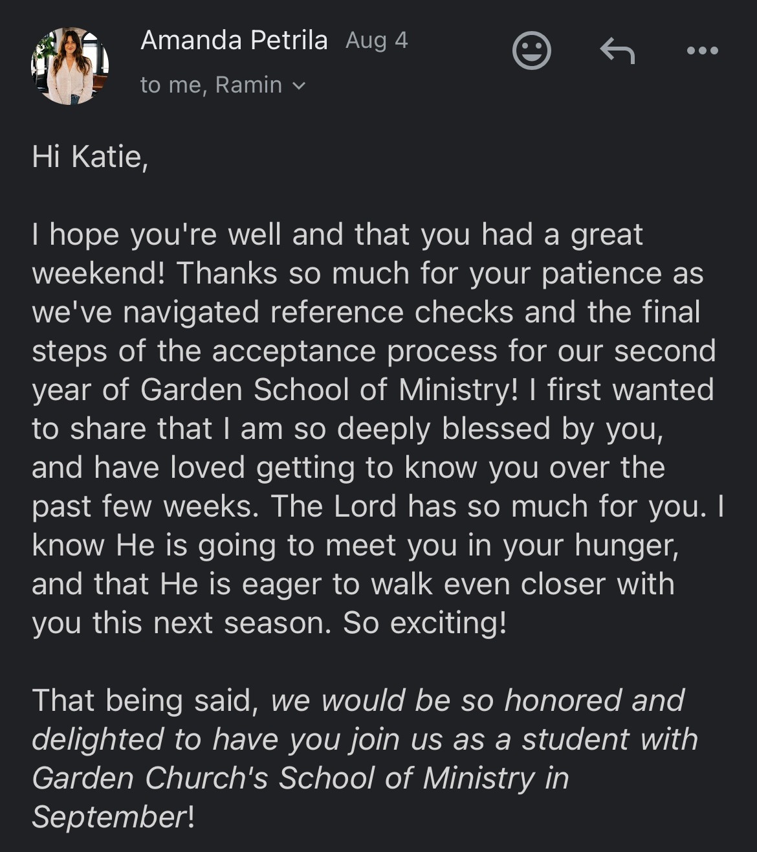Open Amanda Petrila's profile photo
757x852 pixels.
70,66
